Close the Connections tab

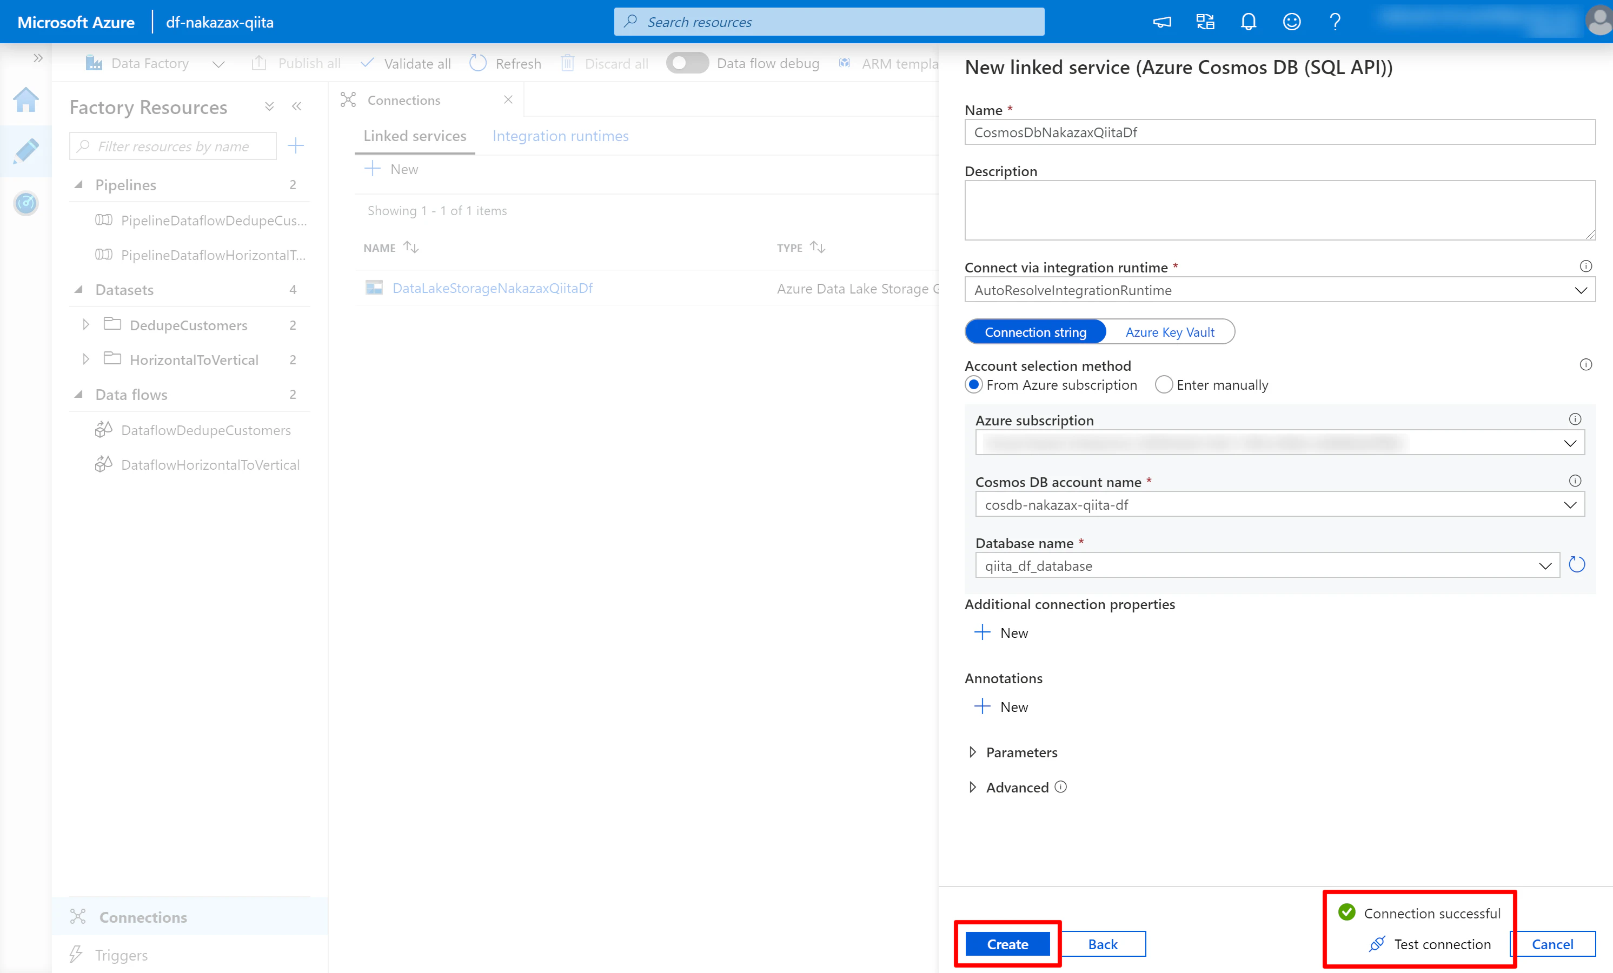pyautogui.click(x=508, y=99)
